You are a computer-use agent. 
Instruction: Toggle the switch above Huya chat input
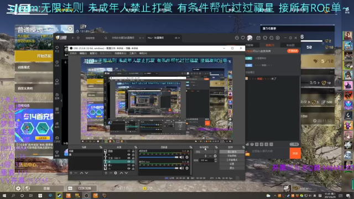(294, 144)
